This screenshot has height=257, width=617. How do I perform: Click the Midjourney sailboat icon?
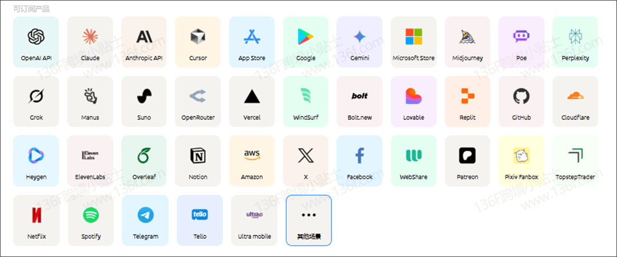(467, 36)
